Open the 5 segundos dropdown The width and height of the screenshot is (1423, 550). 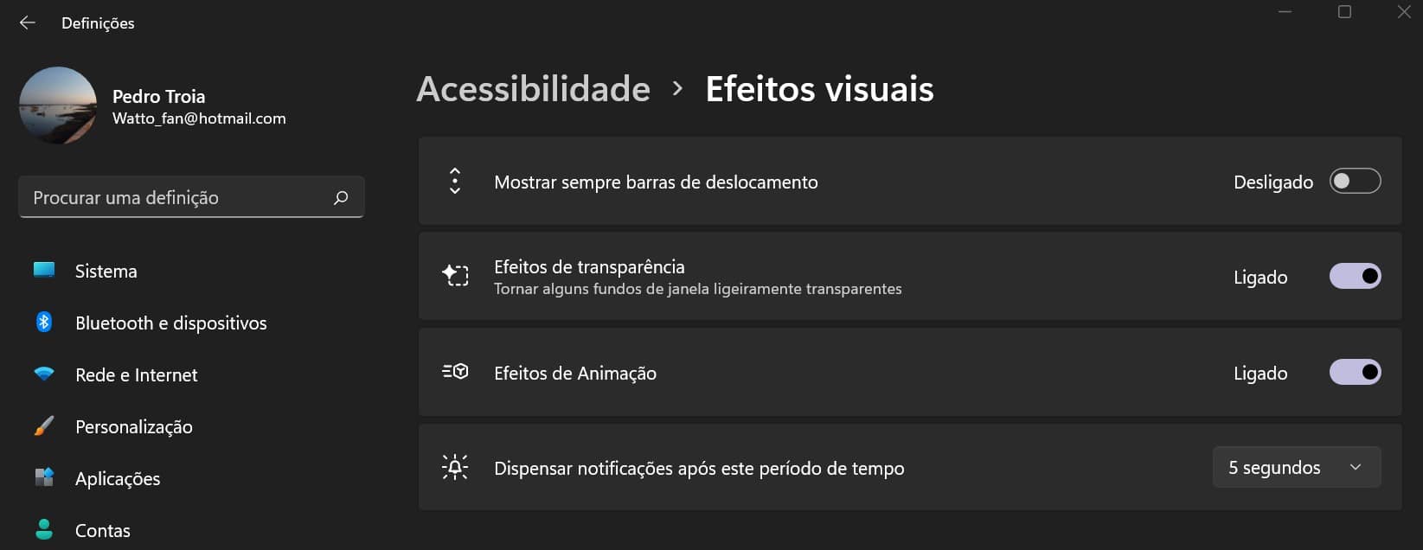click(x=1296, y=468)
